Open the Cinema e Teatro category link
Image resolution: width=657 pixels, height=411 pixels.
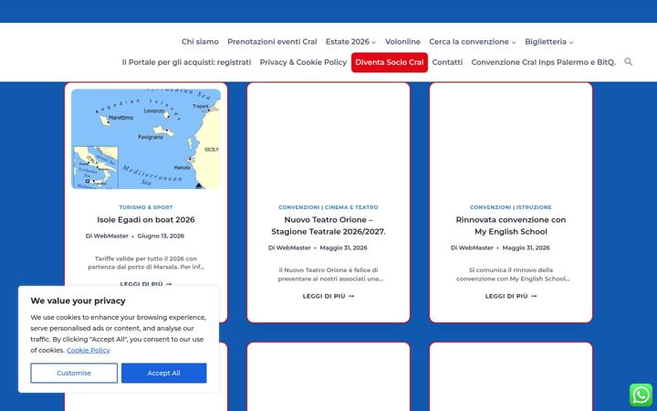[x=351, y=207]
